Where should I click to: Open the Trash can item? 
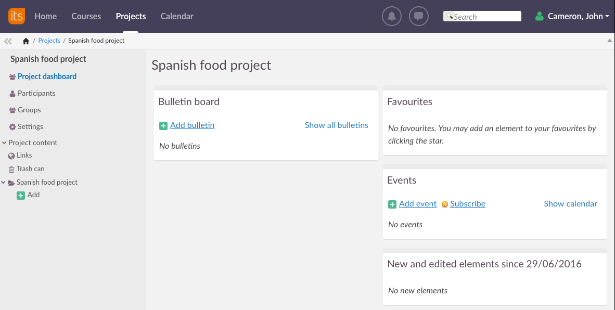click(30, 169)
